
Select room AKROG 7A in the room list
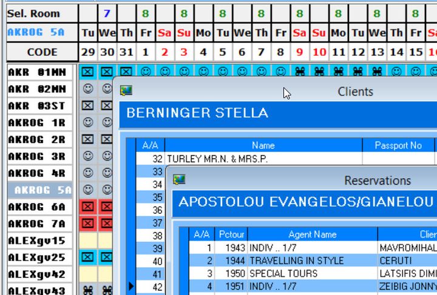[39, 224]
